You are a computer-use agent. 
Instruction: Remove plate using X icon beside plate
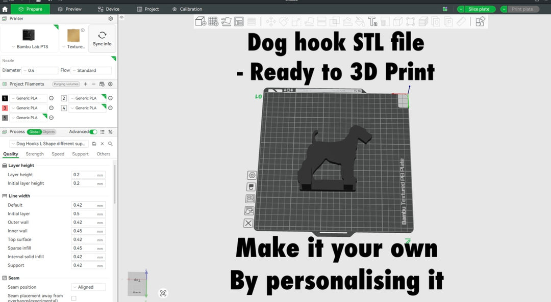pyautogui.click(x=248, y=223)
